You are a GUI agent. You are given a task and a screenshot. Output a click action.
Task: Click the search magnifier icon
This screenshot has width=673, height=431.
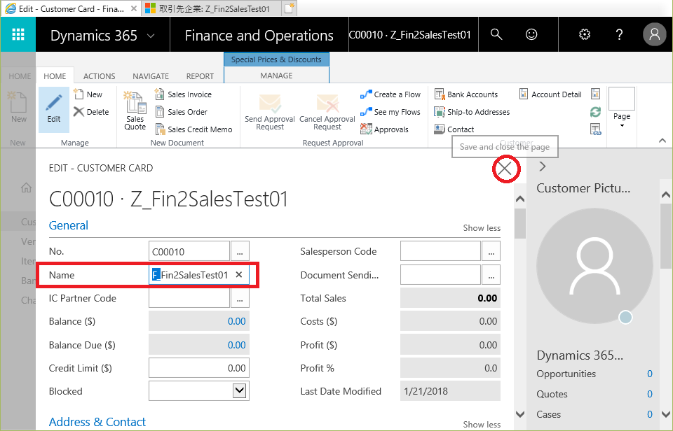pyautogui.click(x=496, y=34)
